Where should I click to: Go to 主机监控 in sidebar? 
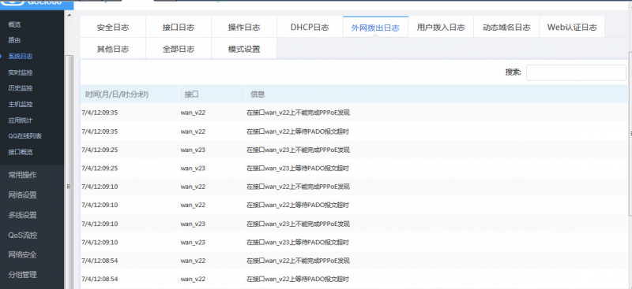(x=21, y=104)
